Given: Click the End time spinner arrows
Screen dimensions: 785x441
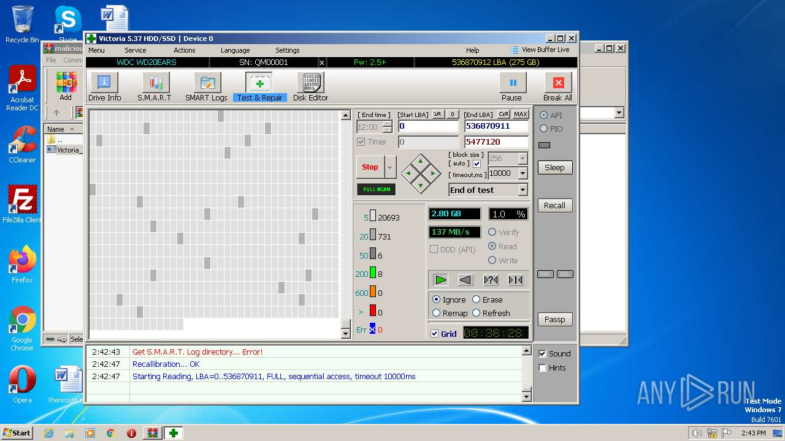Looking at the screenshot, I should coord(387,127).
